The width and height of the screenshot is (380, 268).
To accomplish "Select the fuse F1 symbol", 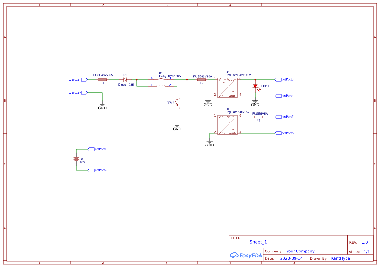I will (x=102, y=80).
